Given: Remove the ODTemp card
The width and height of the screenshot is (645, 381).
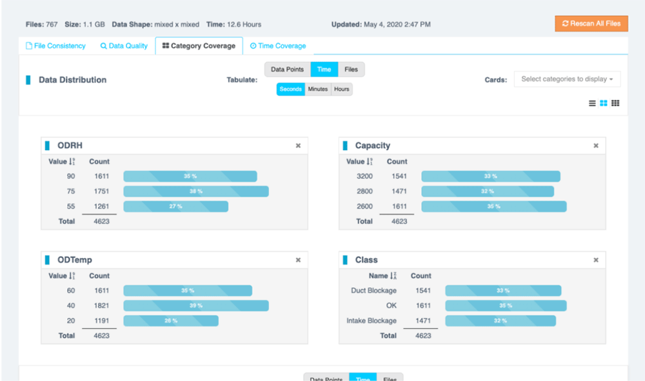Looking at the screenshot, I should tap(298, 260).
